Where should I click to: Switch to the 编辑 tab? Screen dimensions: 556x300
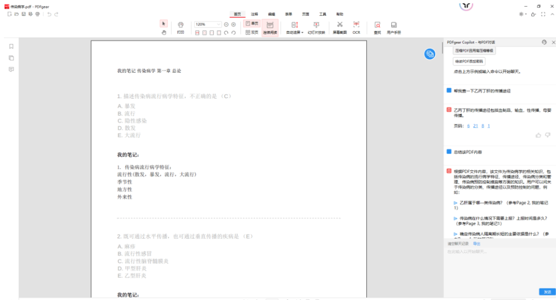[272, 14]
